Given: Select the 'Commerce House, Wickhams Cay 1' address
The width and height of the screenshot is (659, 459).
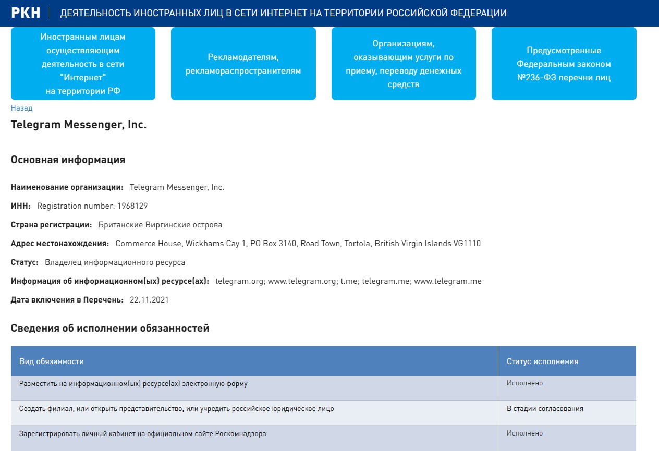Looking at the screenshot, I should (298, 244).
